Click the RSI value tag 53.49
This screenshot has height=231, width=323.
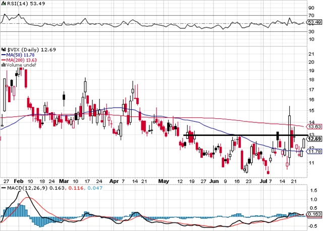pyautogui.click(x=313, y=23)
